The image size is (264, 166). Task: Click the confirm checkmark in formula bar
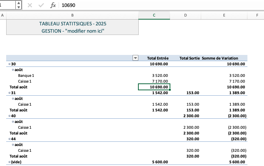[41, 5]
